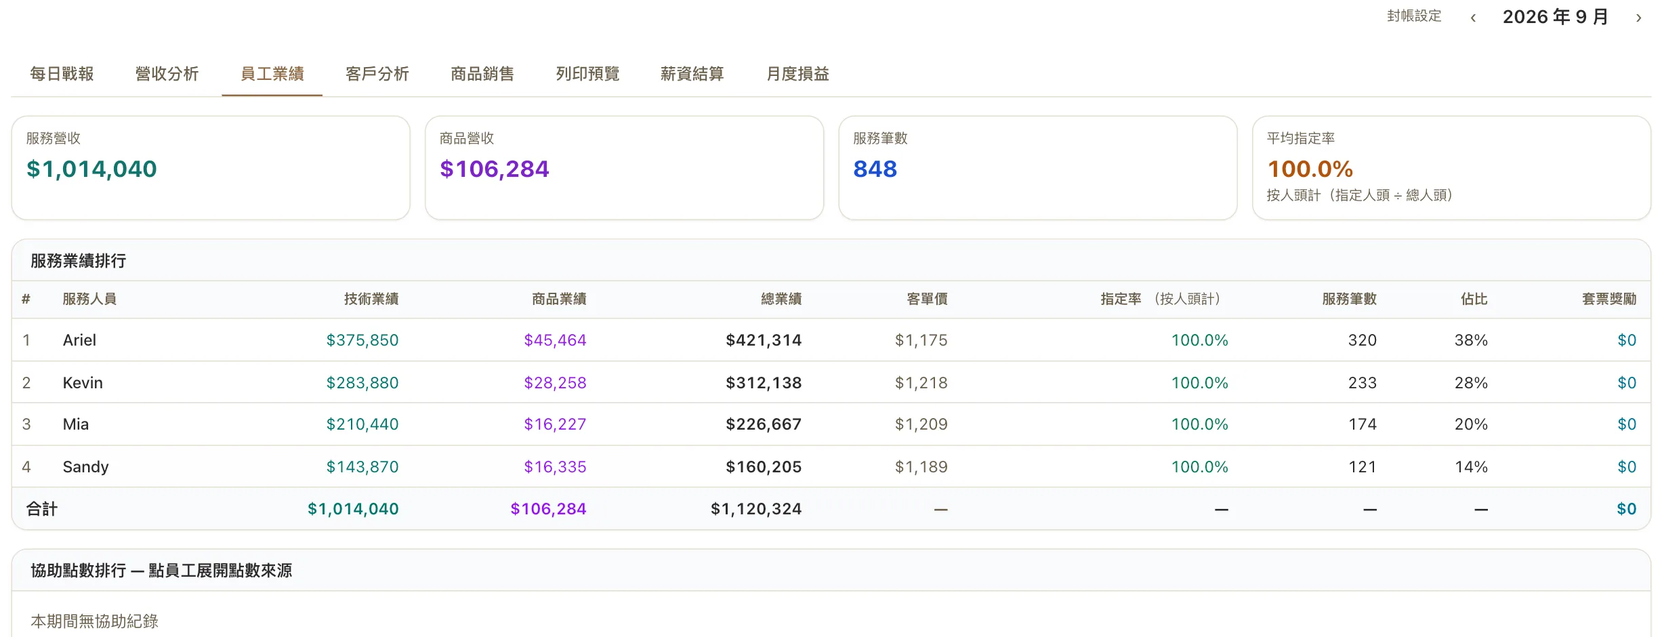
Task: Click 本期間無協助紀錄 message
Action: click(x=95, y=621)
